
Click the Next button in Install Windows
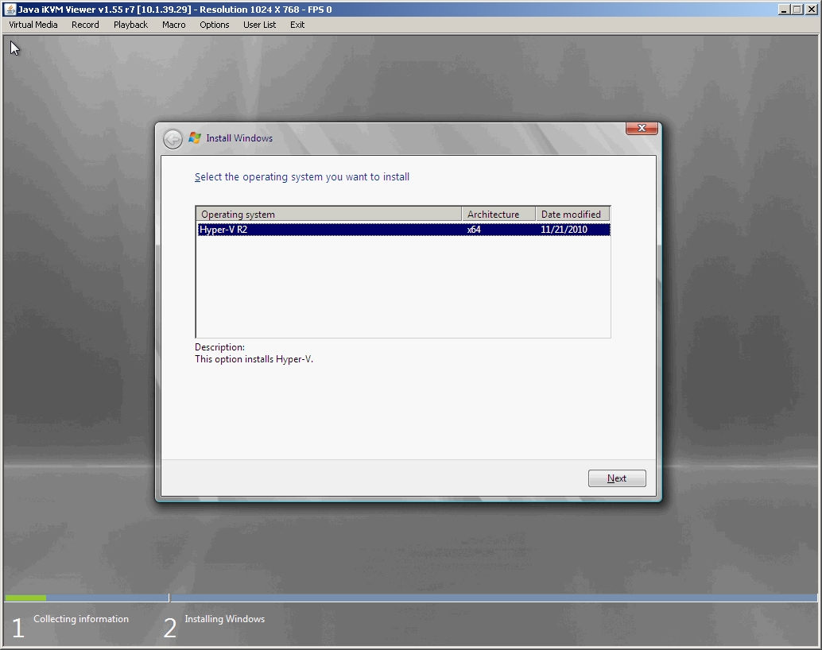pos(617,478)
